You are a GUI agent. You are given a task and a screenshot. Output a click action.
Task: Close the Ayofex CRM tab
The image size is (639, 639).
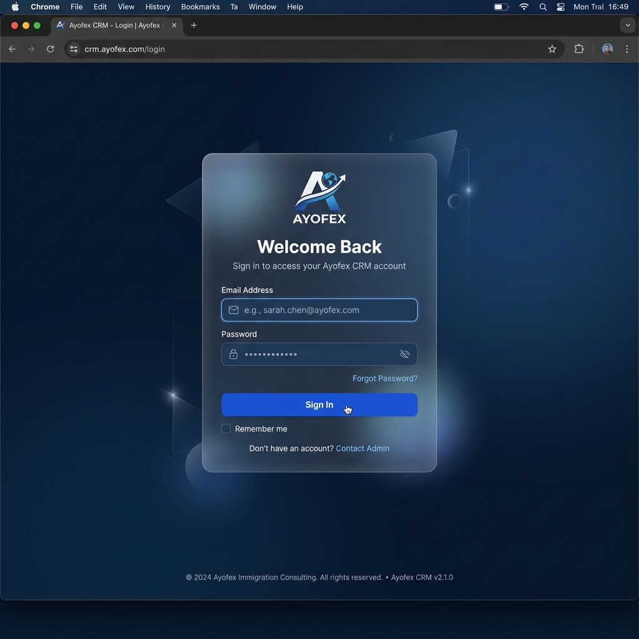pyautogui.click(x=174, y=25)
